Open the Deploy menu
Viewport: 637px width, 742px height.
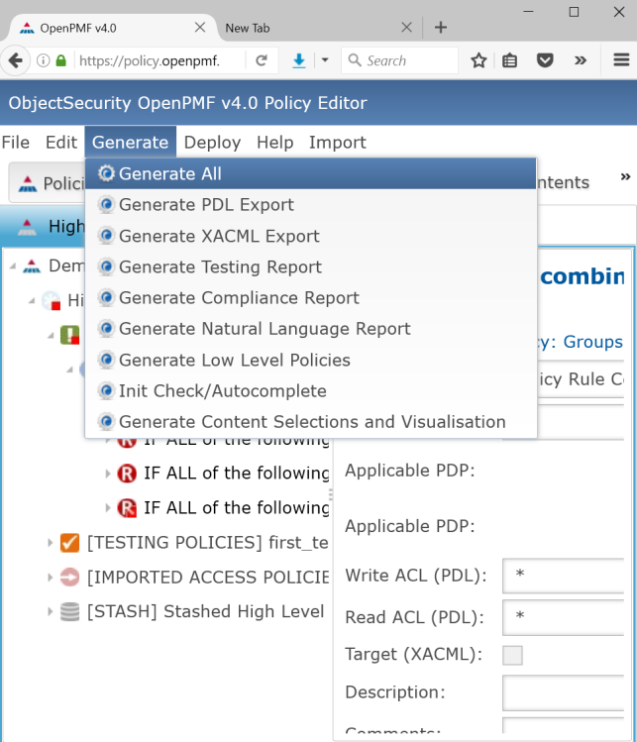[x=212, y=143]
